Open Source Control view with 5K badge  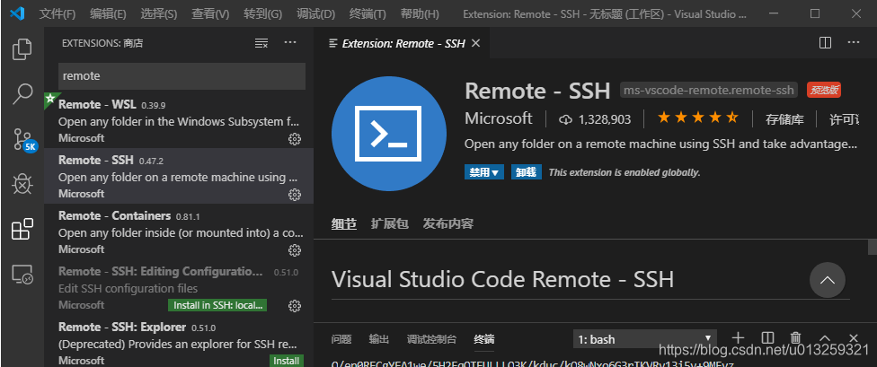[x=23, y=140]
